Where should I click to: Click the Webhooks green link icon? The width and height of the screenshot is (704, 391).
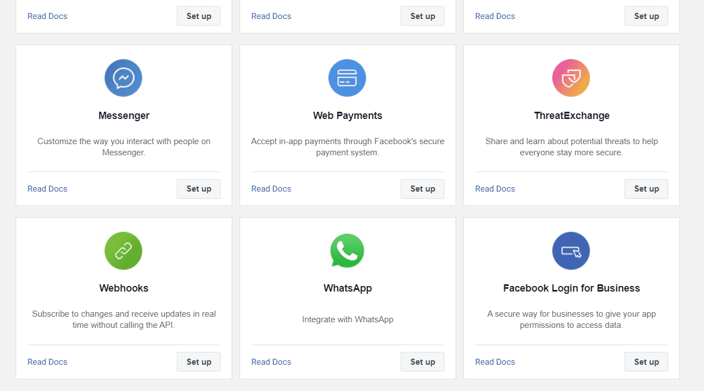coord(123,251)
